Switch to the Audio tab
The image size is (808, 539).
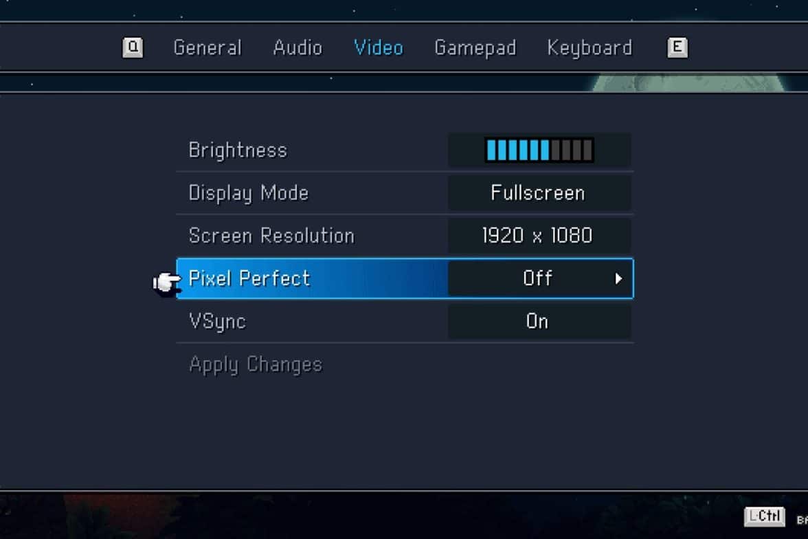coord(298,48)
